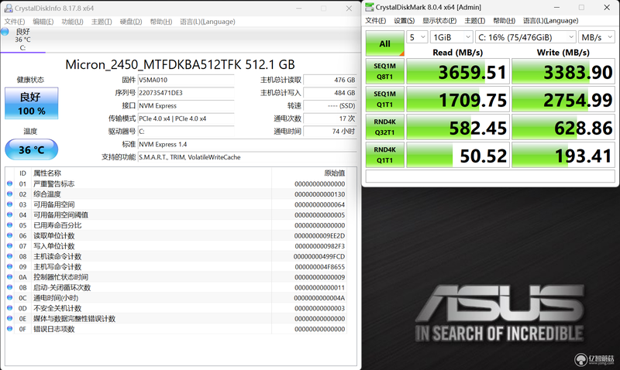This screenshot has width=620, height=370.
Task: Click the comment box below CrystalDiskMark results
Action: coord(490,176)
